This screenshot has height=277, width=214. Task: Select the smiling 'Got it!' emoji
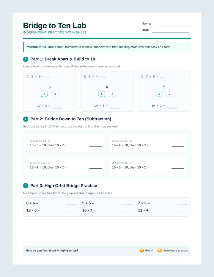[x=142, y=251]
